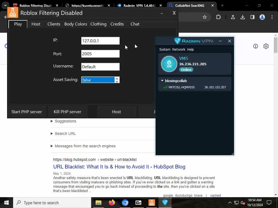The height and width of the screenshot is (208, 278).
Task: Click the Online status badge
Action: click(186, 70)
